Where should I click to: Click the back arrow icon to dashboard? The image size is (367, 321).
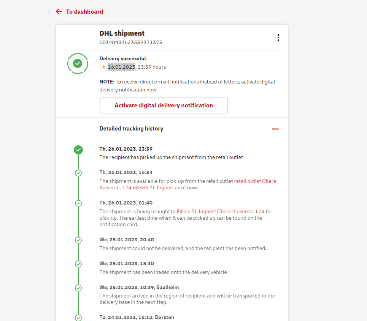click(59, 11)
